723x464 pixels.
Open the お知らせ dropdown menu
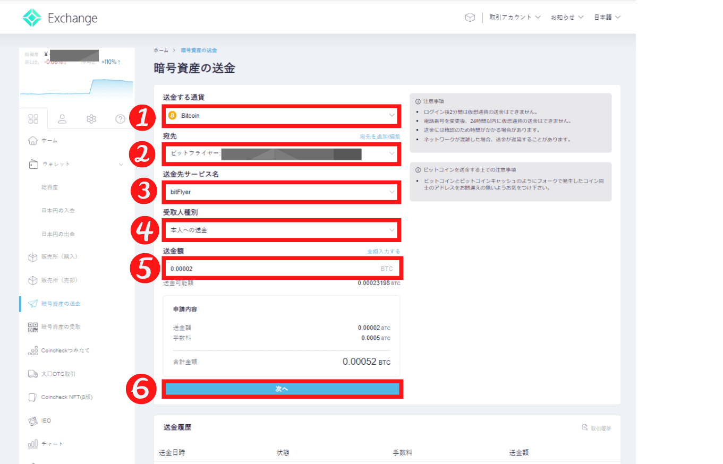[x=567, y=18]
